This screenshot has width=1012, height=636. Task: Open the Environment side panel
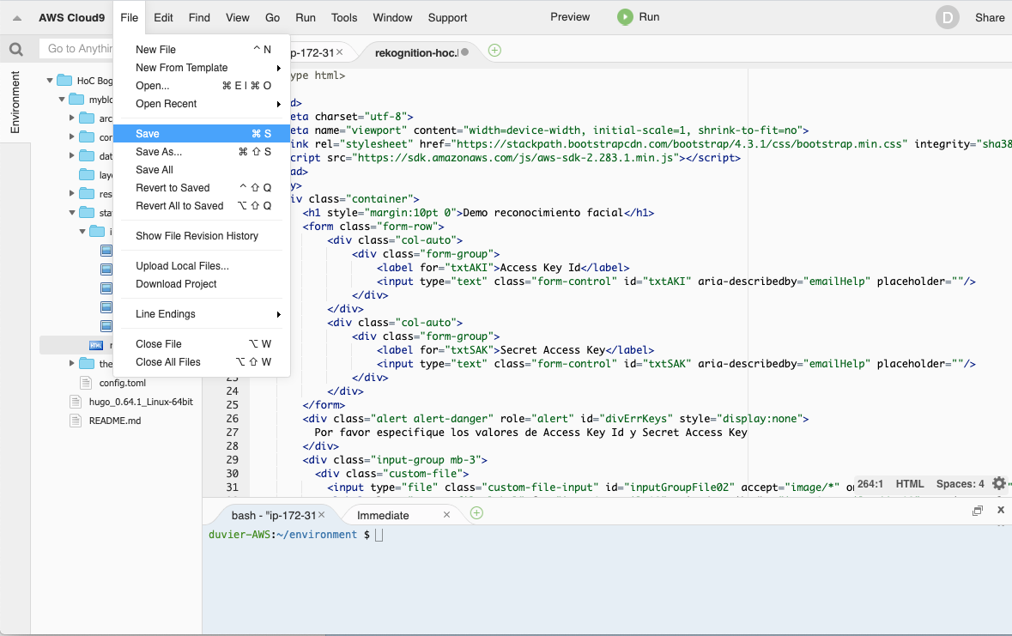pos(15,102)
